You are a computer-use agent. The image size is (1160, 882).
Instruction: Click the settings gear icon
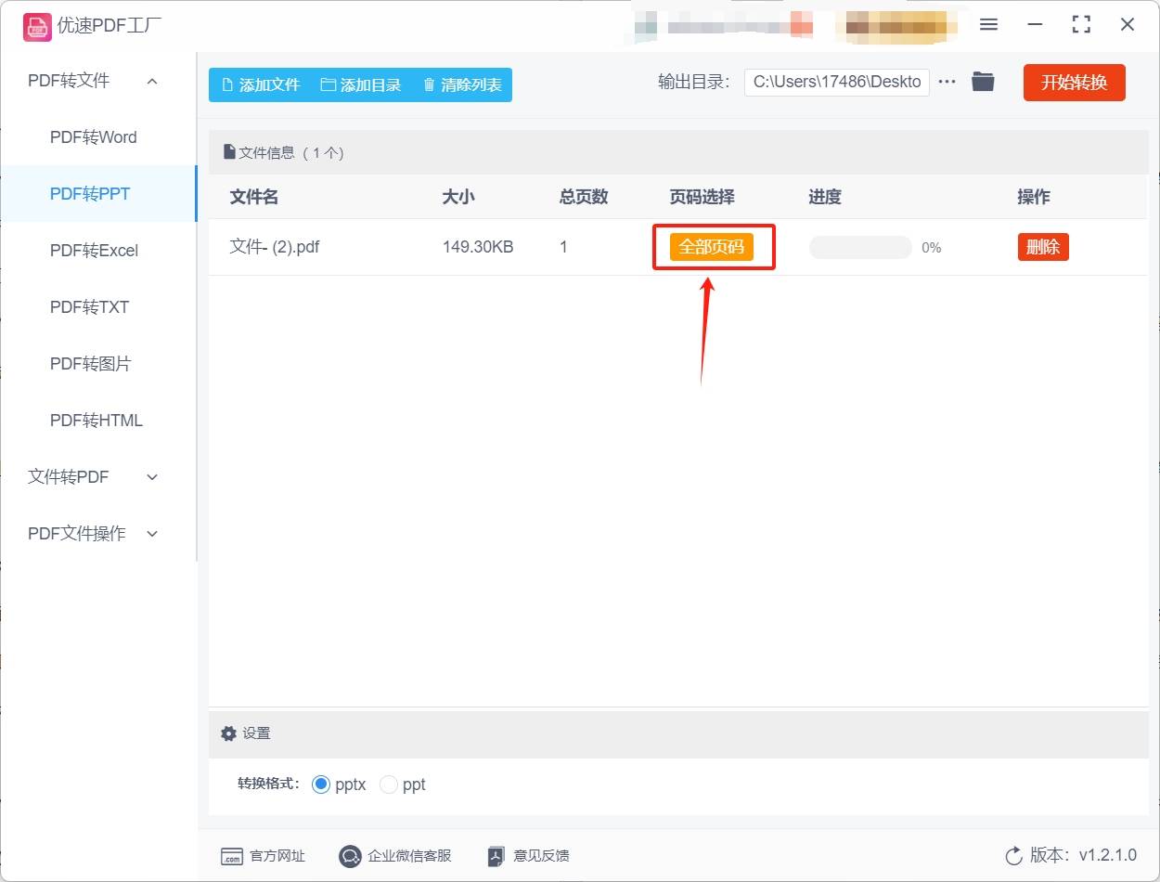pyautogui.click(x=228, y=733)
